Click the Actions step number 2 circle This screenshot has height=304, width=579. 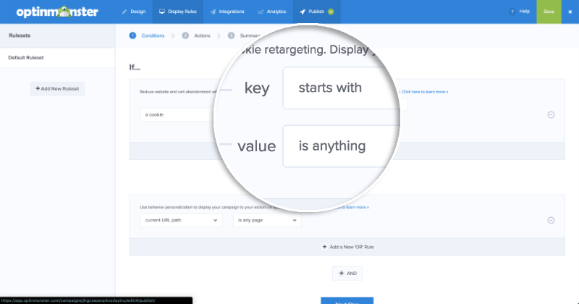185,36
